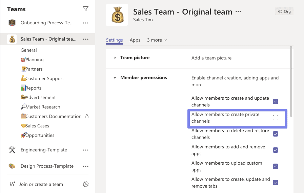Click the money bag team avatar in header
The height and width of the screenshot is (193, 304).
click(117, 15)
